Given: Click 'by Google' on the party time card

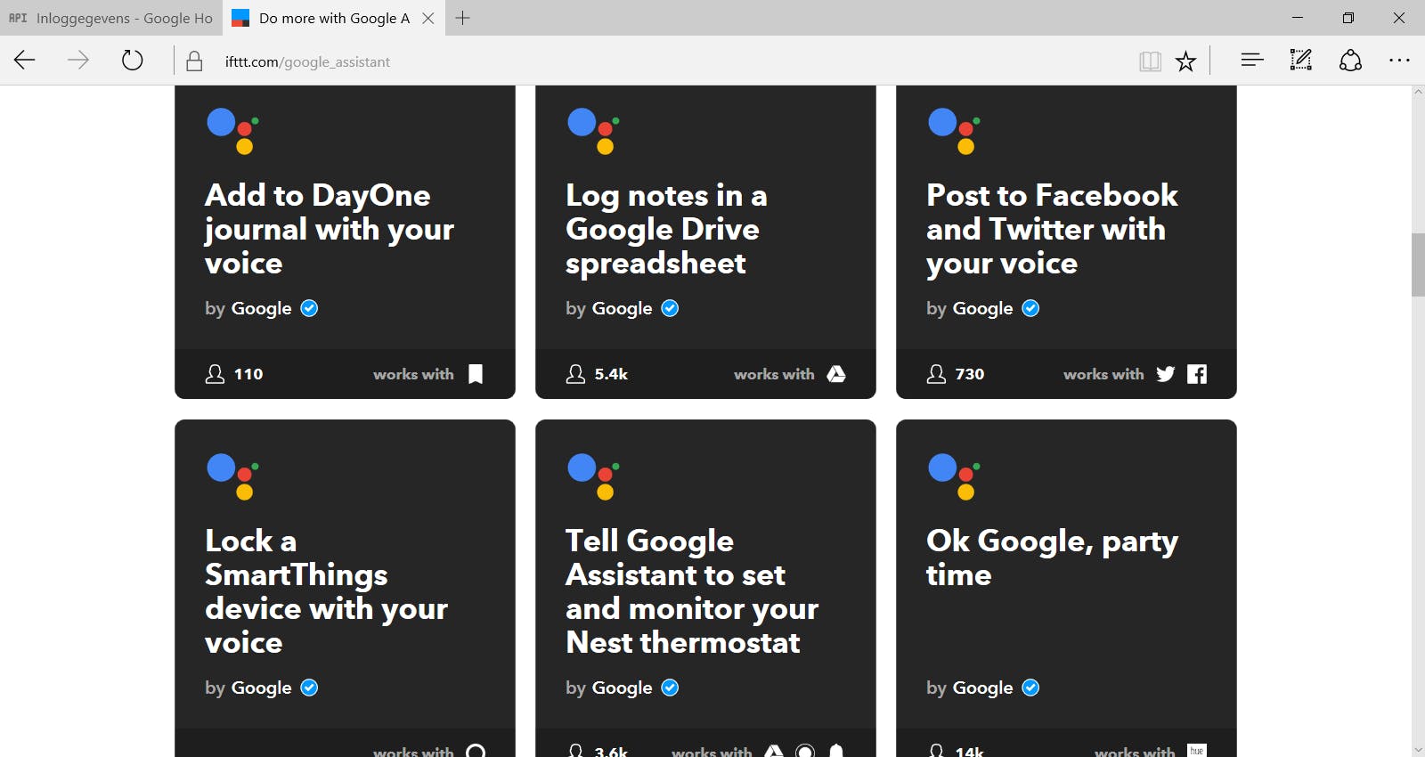Looking at the screenshot, I should pos(970,688).
